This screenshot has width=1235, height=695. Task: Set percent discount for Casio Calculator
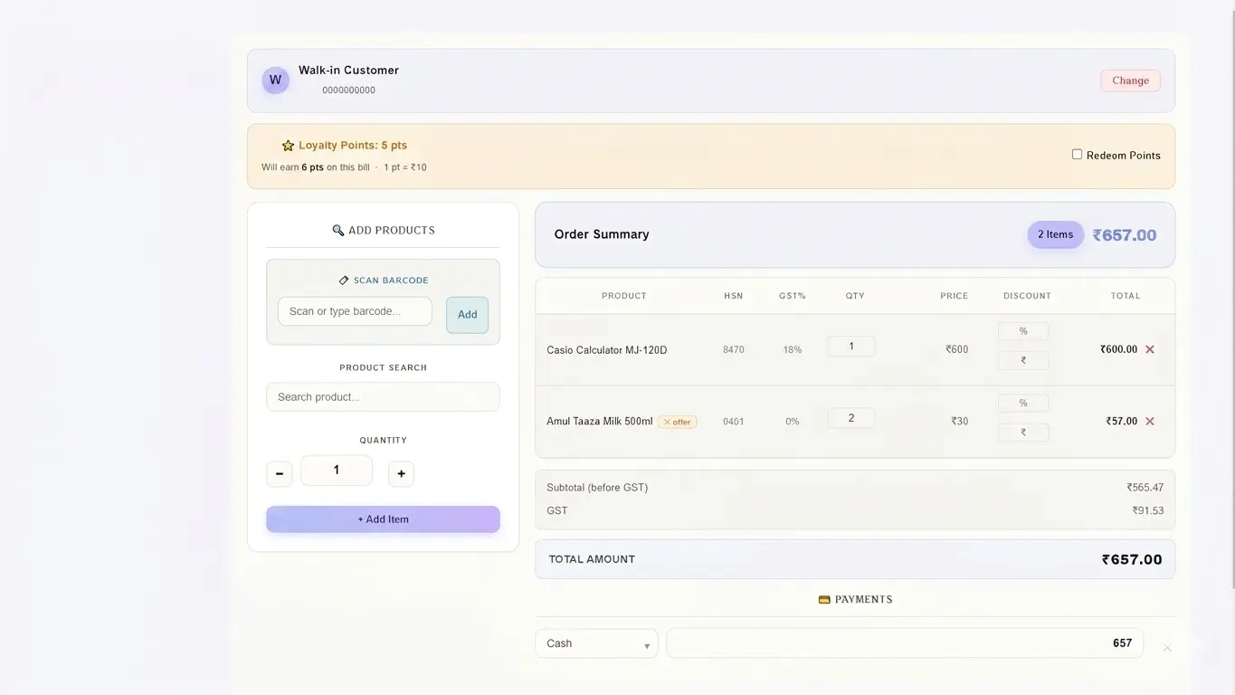click(x=1023, y=331)
